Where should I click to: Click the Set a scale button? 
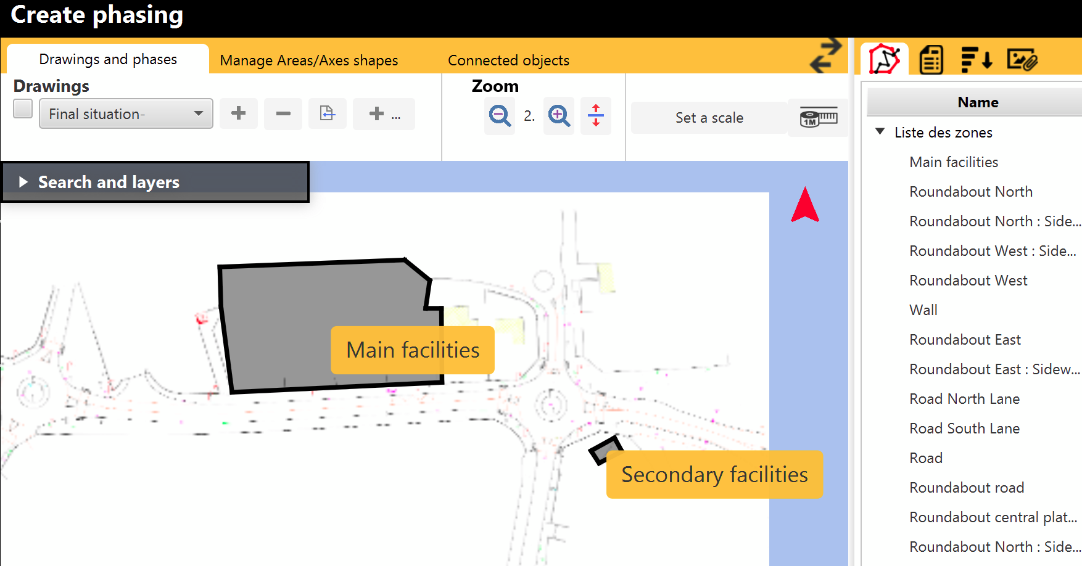709,118
